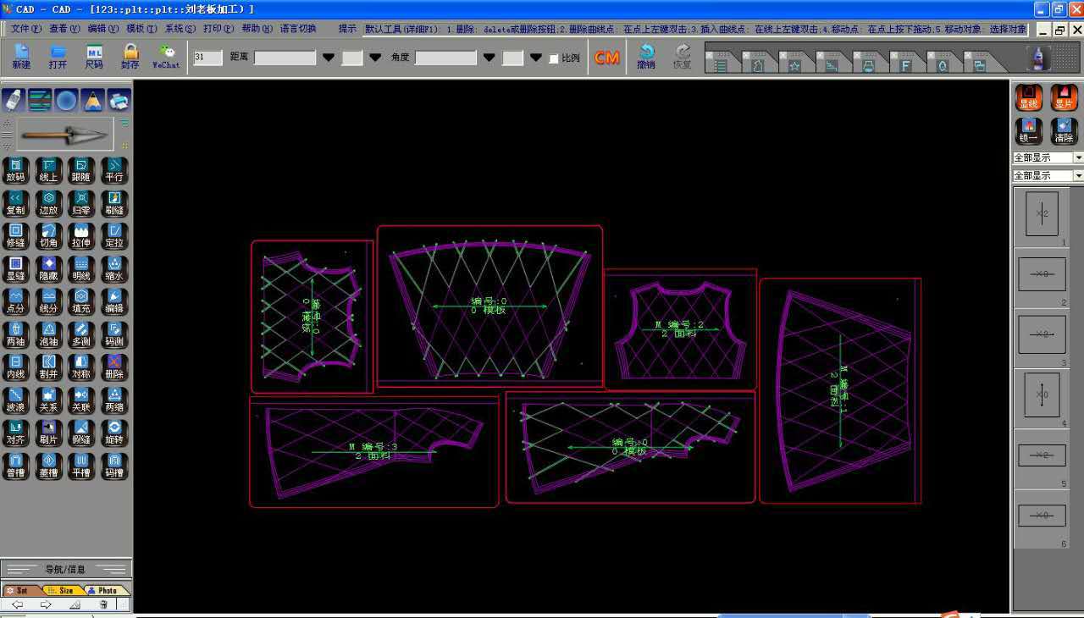Image resolution: width=1084 pixels, height=618 pixels.
Task: Open the 查看 menu
Action: (64, 29)
